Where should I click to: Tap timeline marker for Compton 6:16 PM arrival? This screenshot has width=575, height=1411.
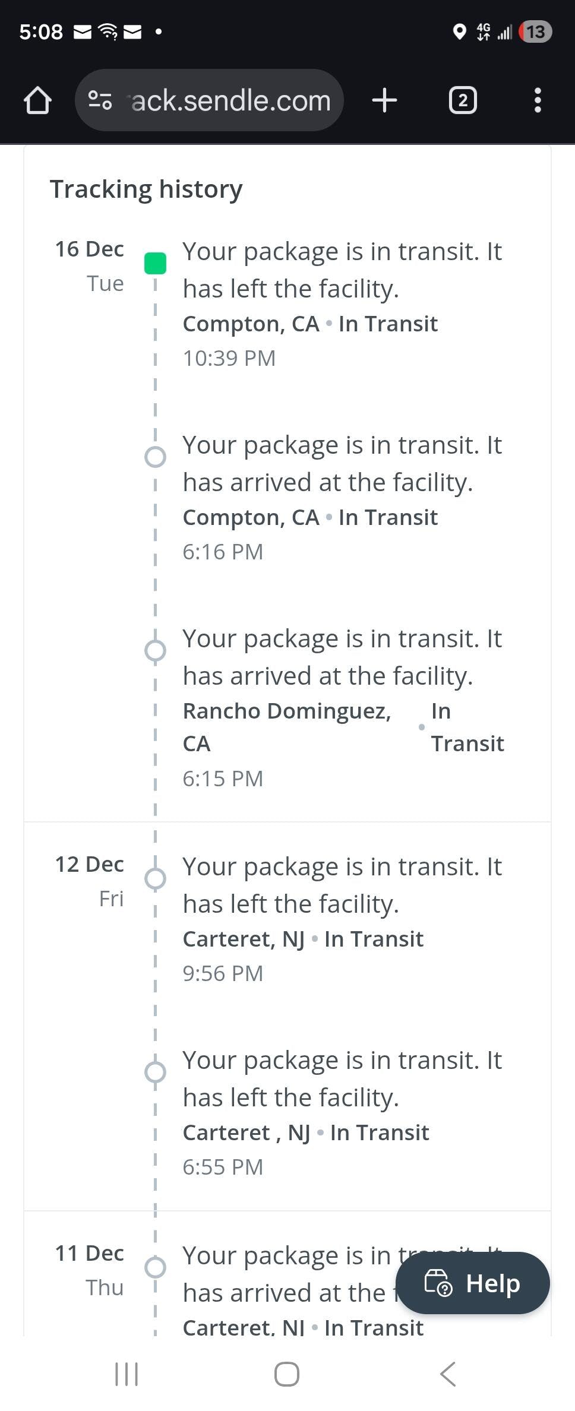[155, 457]
